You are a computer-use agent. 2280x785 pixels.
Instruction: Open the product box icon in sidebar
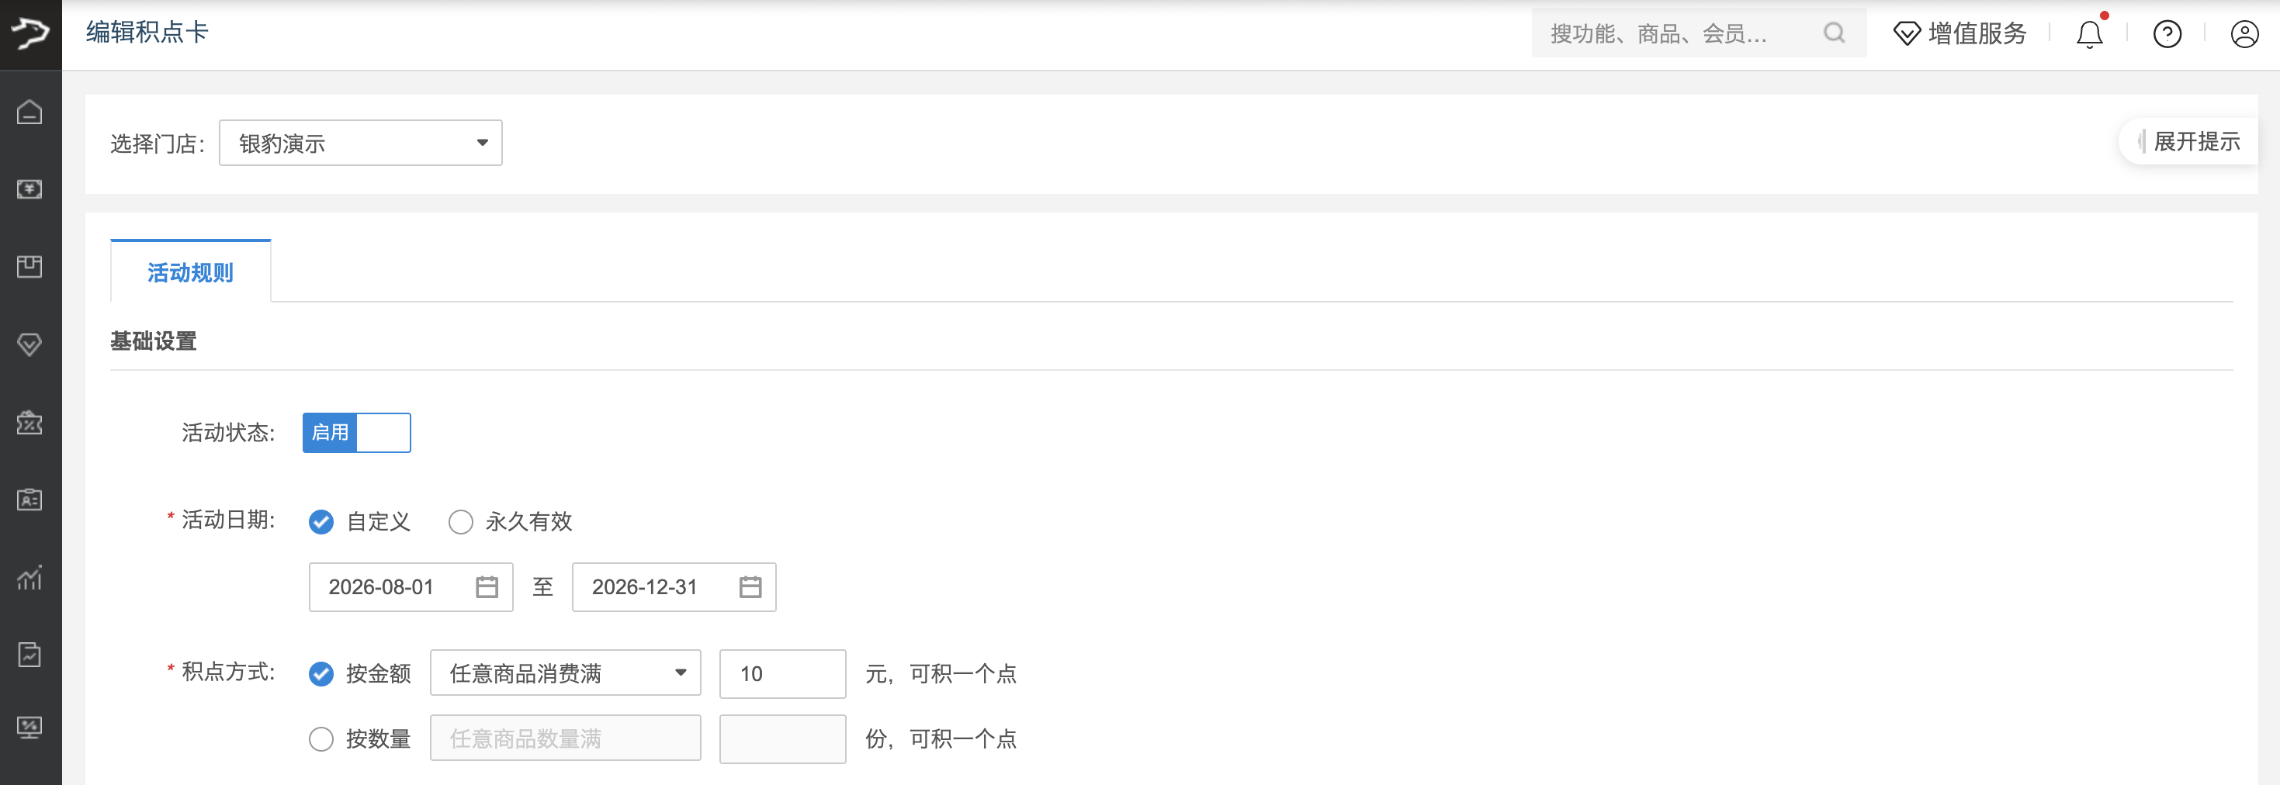(x=30, y=266)
